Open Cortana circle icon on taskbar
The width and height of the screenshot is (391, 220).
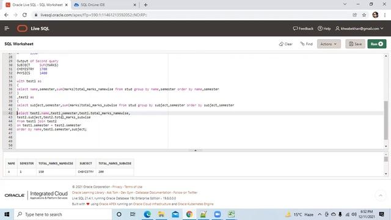[x=119, y=215]
